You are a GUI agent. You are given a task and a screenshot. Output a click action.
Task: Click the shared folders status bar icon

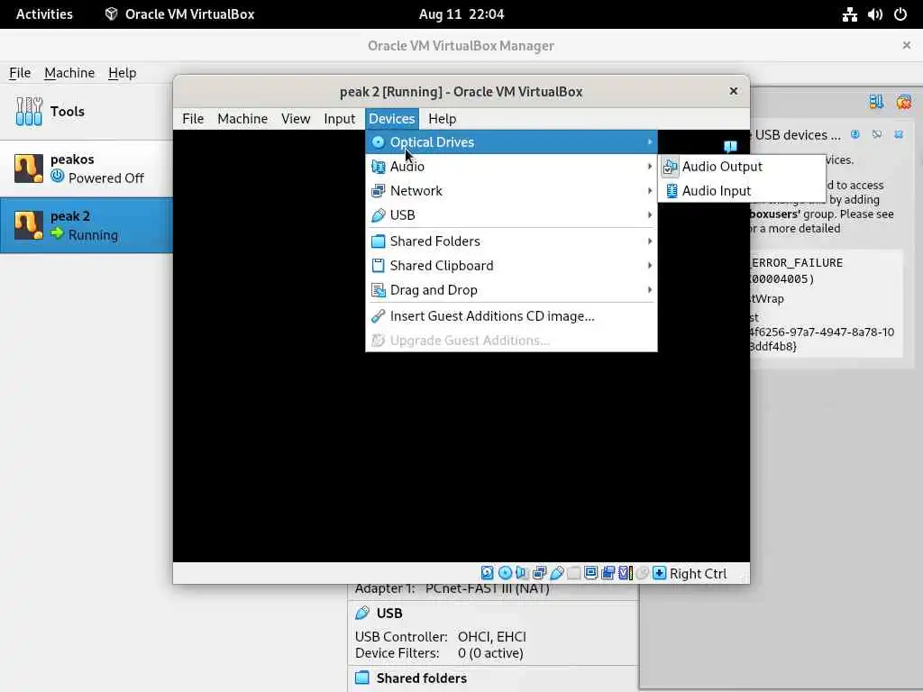(x=574, y=573)
